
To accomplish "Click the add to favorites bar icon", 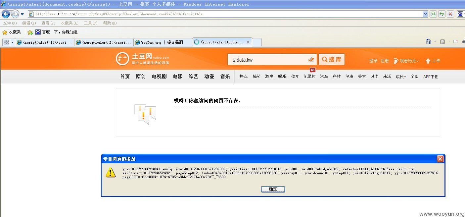I will 30,32.
